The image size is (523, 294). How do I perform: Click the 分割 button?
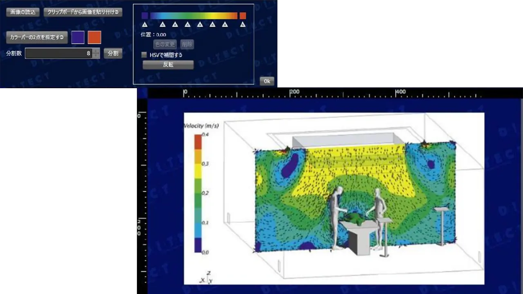click(113, 53)
